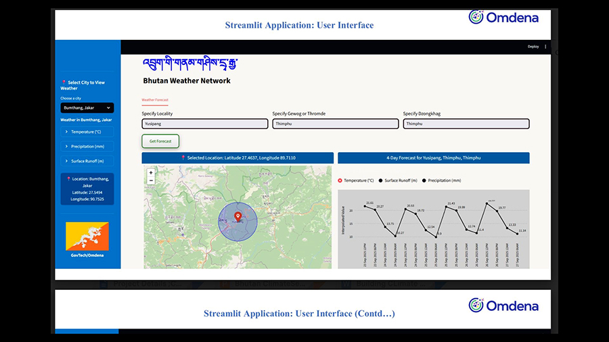
Task: Switch to the Weather Forecast tab
Action: click(155, 100)
